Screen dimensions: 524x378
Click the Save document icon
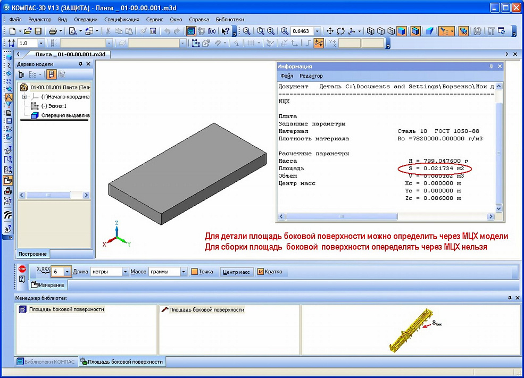pos(38,31)
